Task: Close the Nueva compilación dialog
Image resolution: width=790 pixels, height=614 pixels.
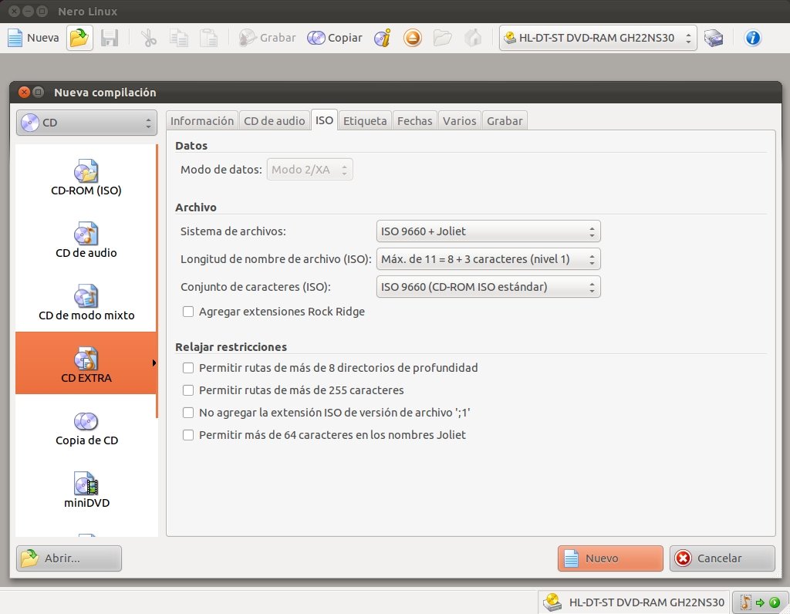Action: pos(24,92)
